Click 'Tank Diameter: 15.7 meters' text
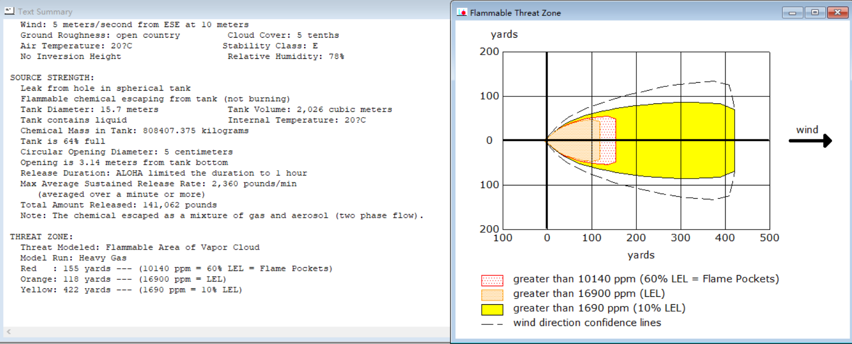Image resolution: width=852 pixels, height=344 pixels. (x=89, y=110)
